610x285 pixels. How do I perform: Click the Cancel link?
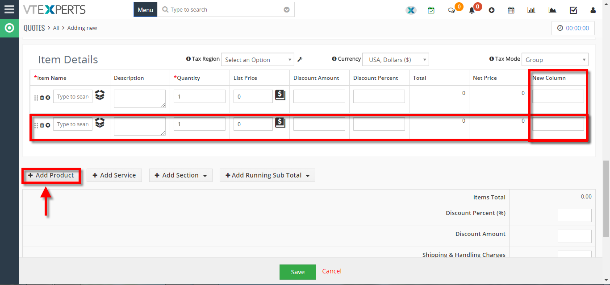pos(332,271)
